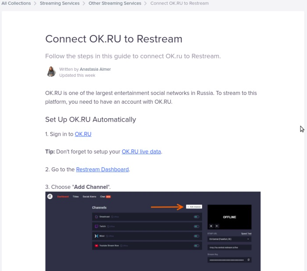Toggle the Twitch channel switch
The image size is (307, 271).
coord(196,226)
